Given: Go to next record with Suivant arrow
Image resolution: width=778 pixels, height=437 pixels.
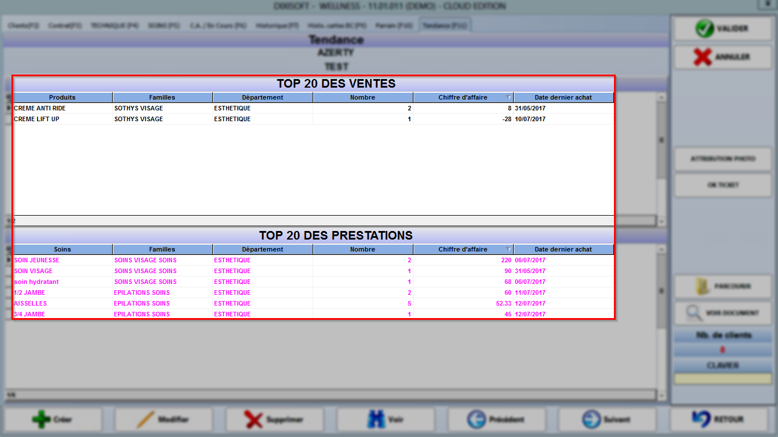Looking at the screenshot, I should pyautogui.click(x=591, y=419).
